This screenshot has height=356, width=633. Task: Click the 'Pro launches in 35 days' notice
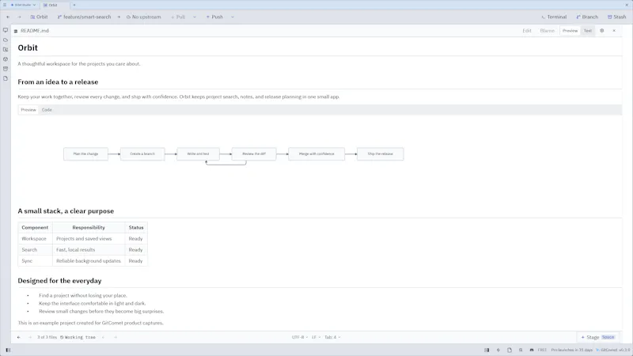click(x=571, y=350)
